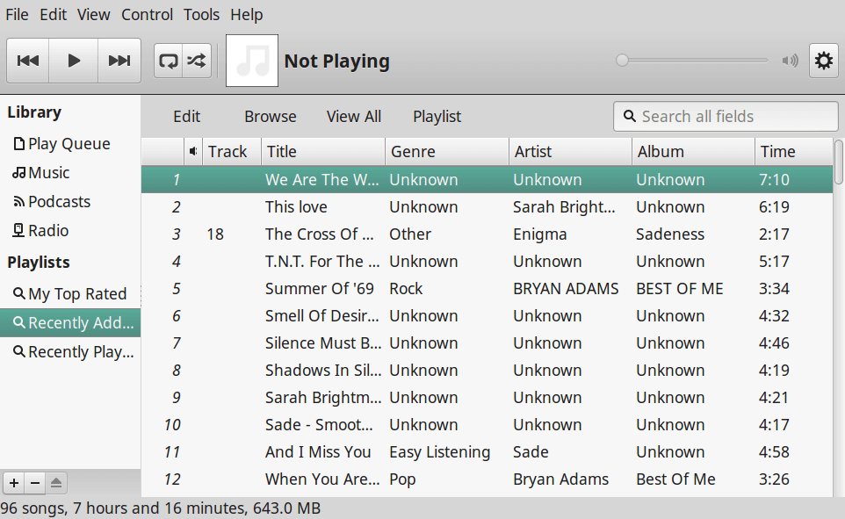Select the song We Are The W...
The height and width of the screenshot is (519, 845).
tap(487, 179)
